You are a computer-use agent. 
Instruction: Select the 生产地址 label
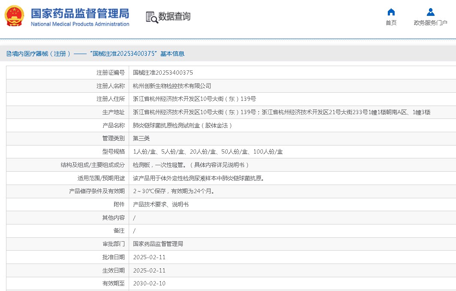coord(113,112)
